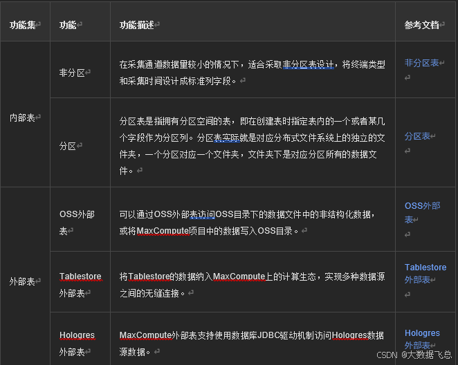The image size is (458, 365).
Task: Open the Tablestore外部表 reference link
Action: [425, 273]
